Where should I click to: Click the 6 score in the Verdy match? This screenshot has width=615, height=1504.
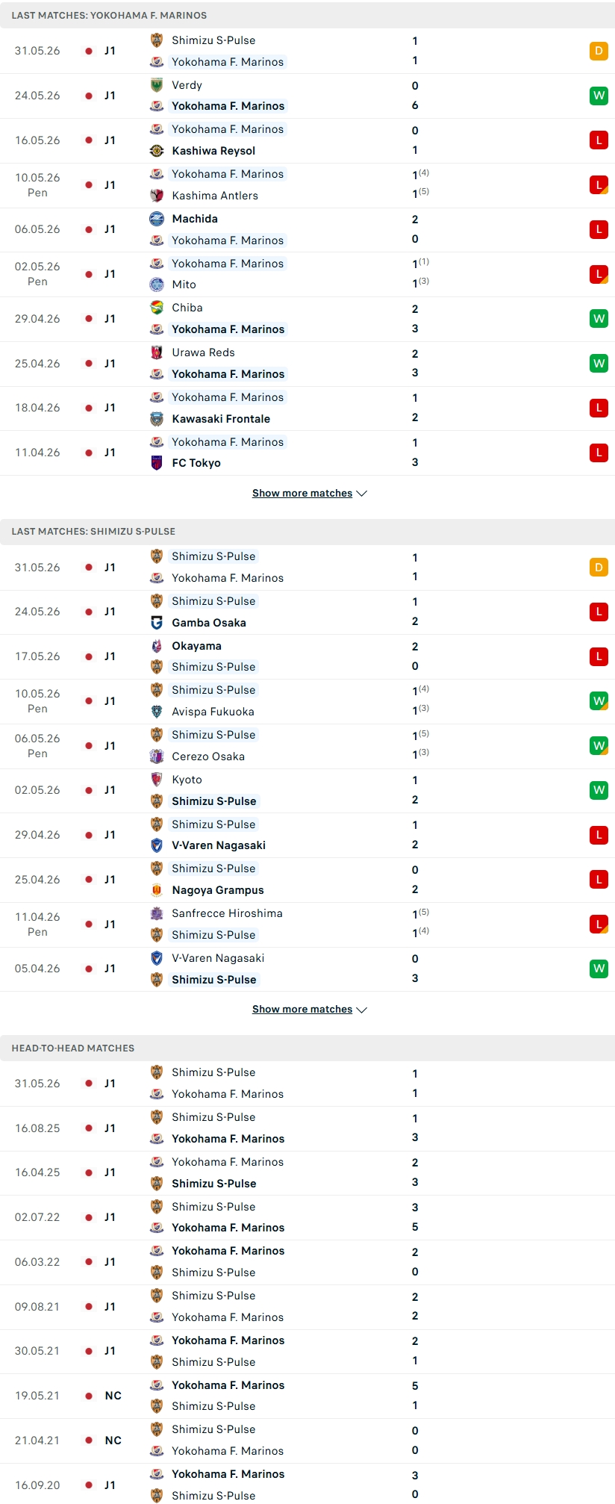click(x=415, y=105)
